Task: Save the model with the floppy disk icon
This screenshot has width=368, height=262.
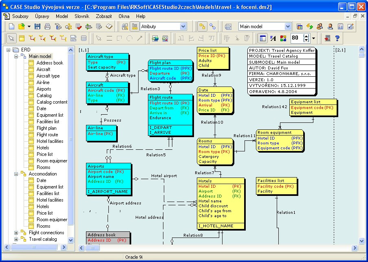Action: pyautogui.click(x=37, y=26)
